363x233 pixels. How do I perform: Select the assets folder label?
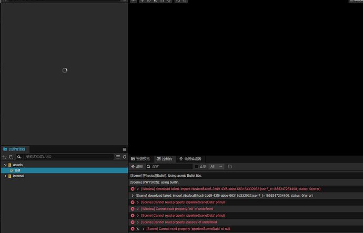click(x=18, y=165)
